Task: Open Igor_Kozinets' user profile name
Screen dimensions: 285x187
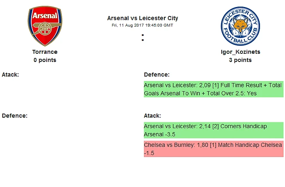Action: click(x=240, y=52)
